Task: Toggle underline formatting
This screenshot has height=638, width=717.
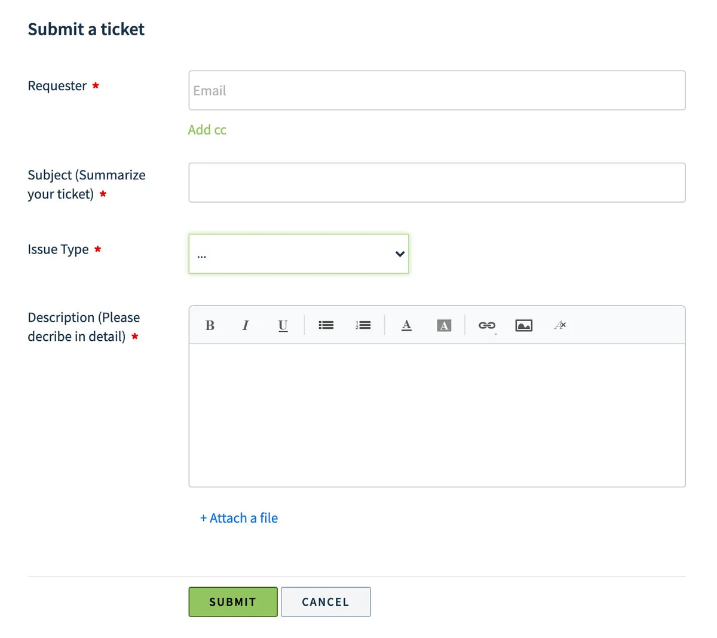Action: (x=283, y=325)
